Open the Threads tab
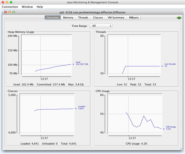The height and width of the screenshot is (154, 185). [83, 17]
